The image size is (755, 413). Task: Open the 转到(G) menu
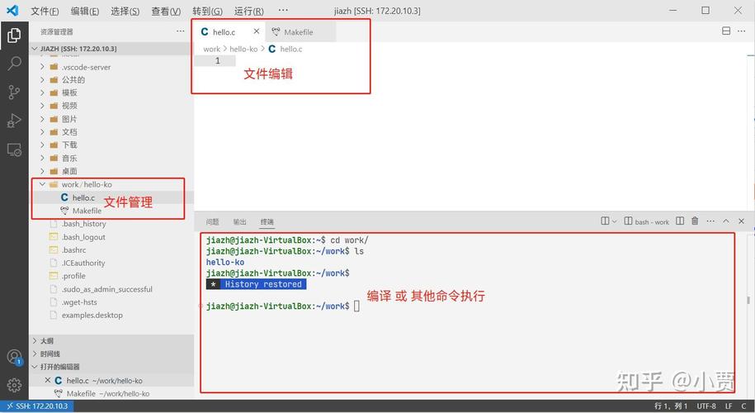coord(208,11)
